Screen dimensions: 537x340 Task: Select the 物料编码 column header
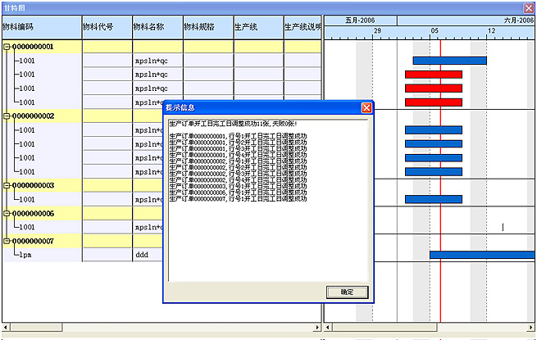click(x=42, y=27)
